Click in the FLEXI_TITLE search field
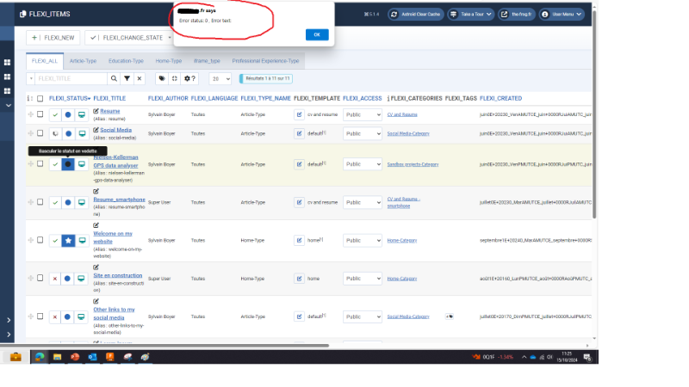Image resolution: width=689 pixels, height=387 pixels. (x=71, y=78)
